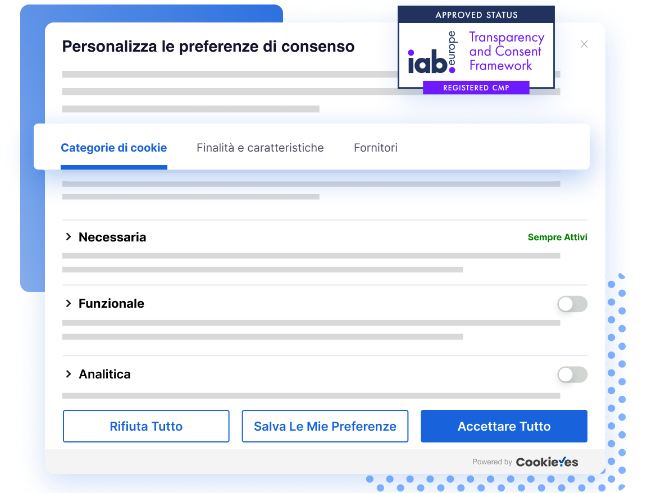This screenshot has height=493, width=647.
Task: Expand the Funzionale category section
Action: point(111,304)
